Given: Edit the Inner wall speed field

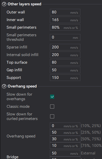Looking at the screenshot, I should pos(65,20).
